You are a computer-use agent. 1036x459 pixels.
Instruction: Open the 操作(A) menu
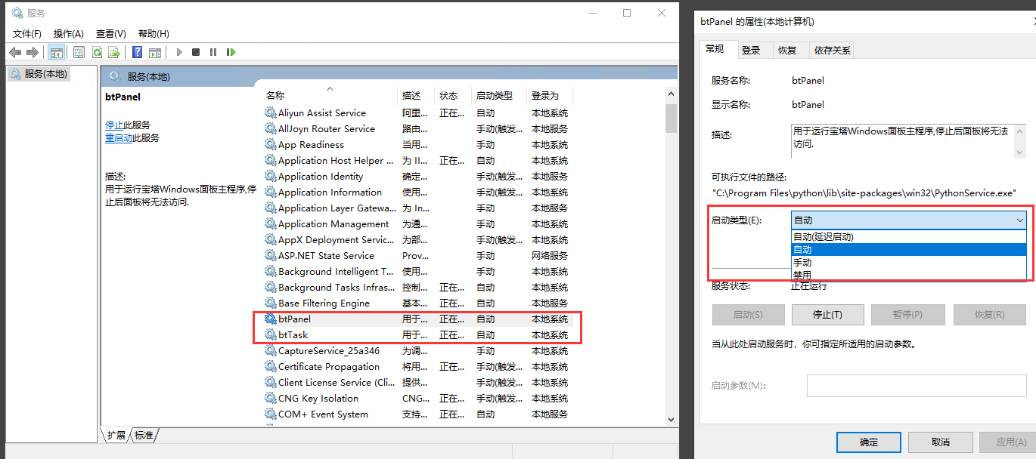click(x=69, y=33)
